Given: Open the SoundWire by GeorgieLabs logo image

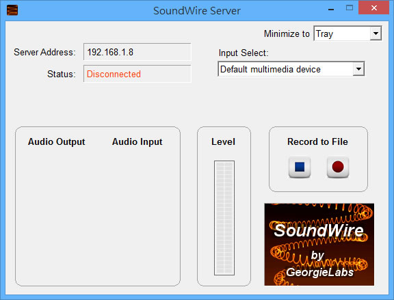Looking at the screenshot, I should point(319,244).
